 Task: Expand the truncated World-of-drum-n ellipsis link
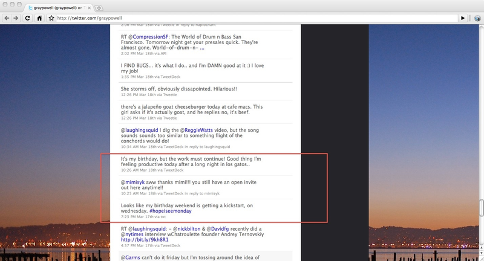pos(202,48)
